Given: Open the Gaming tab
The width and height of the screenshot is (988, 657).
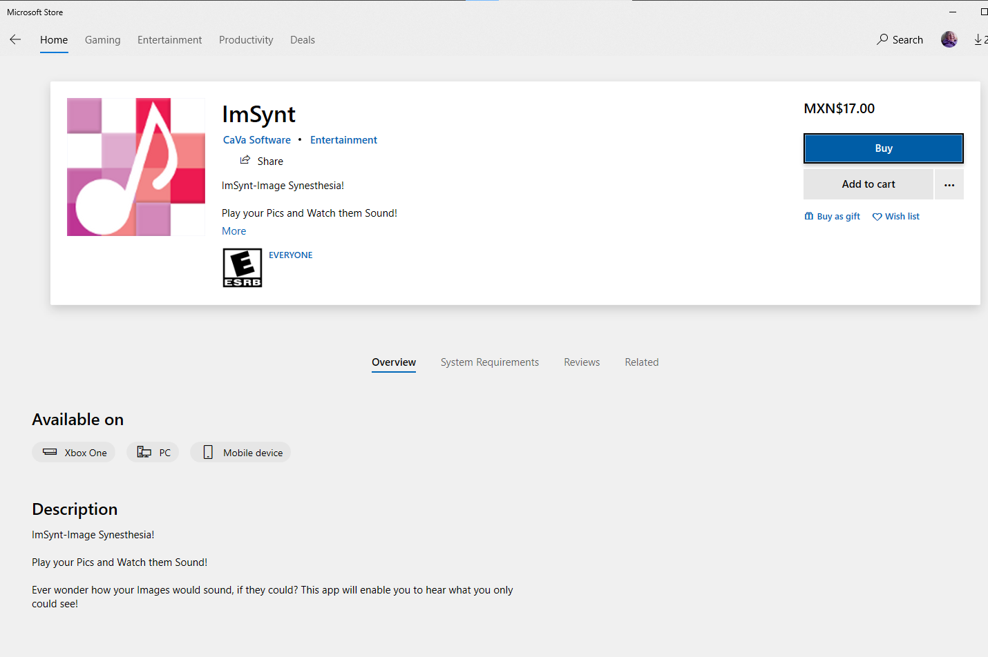Looking at the screenshot, I should (x=103, y=40).
